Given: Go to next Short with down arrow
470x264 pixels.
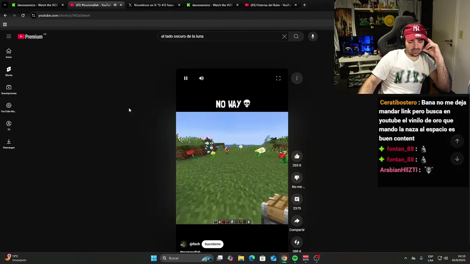Looking at the screenshot, I should (457, 159).
